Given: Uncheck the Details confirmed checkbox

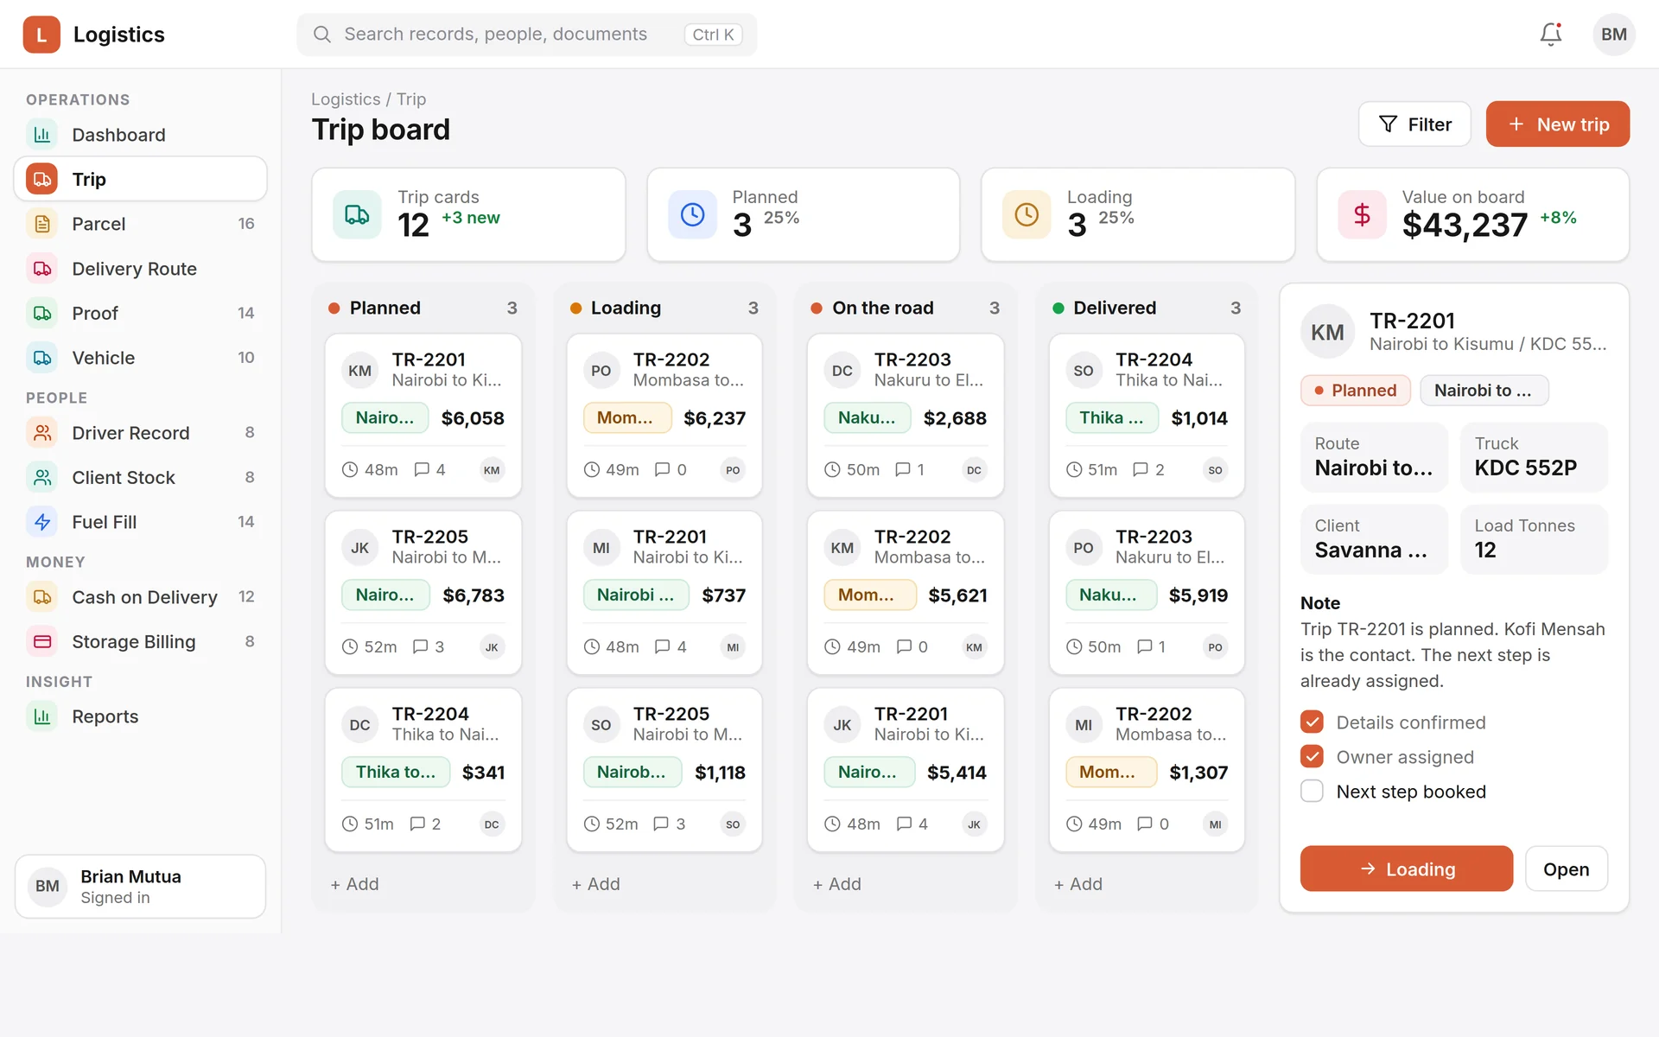Looking at the screenshot, I should (1312, 722).
